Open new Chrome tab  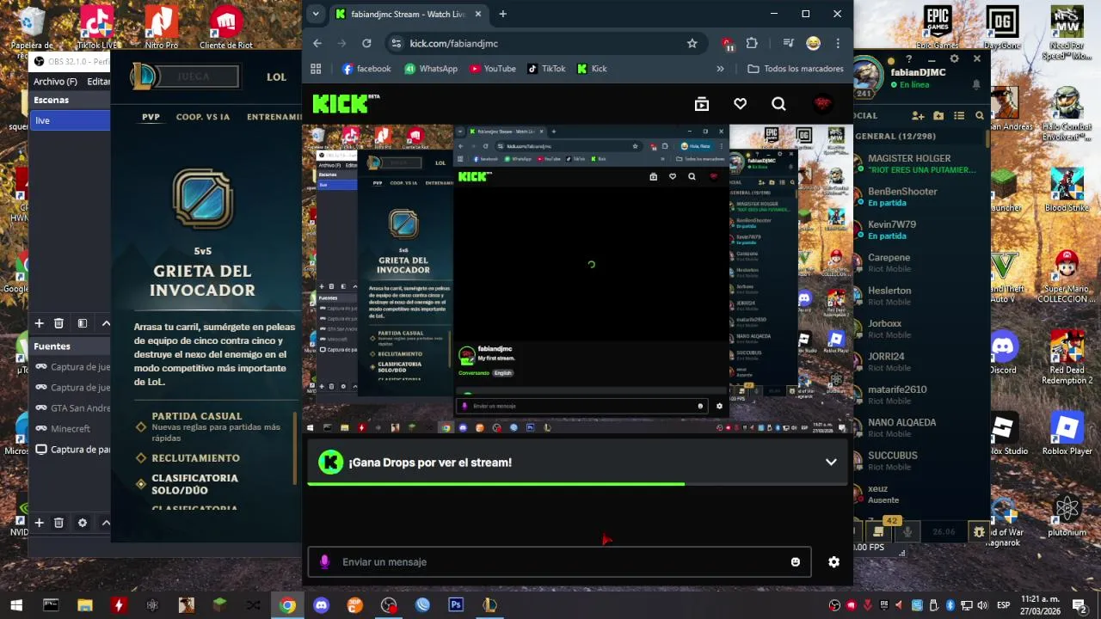coord(502,14)
